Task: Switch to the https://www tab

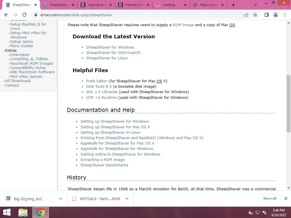Action: pyautogui.click(x=209, y=5)
